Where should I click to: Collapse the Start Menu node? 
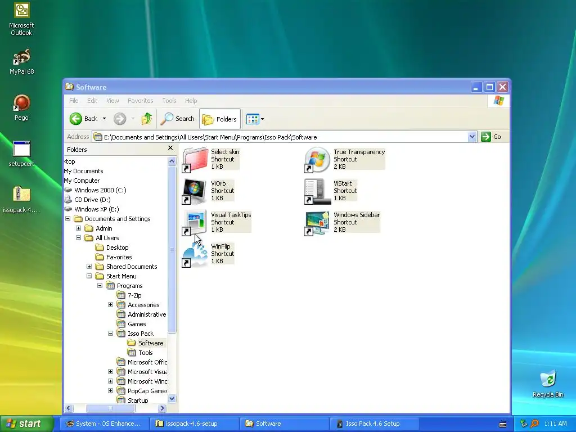[89, 276]
